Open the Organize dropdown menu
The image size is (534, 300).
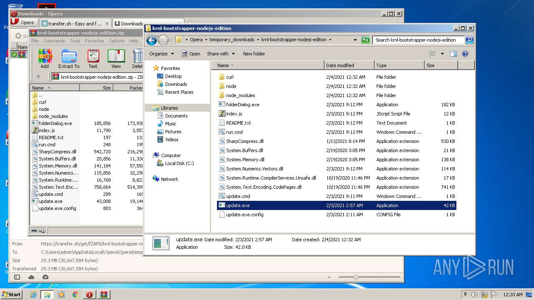pyautogui.click(x=161, y=54)
